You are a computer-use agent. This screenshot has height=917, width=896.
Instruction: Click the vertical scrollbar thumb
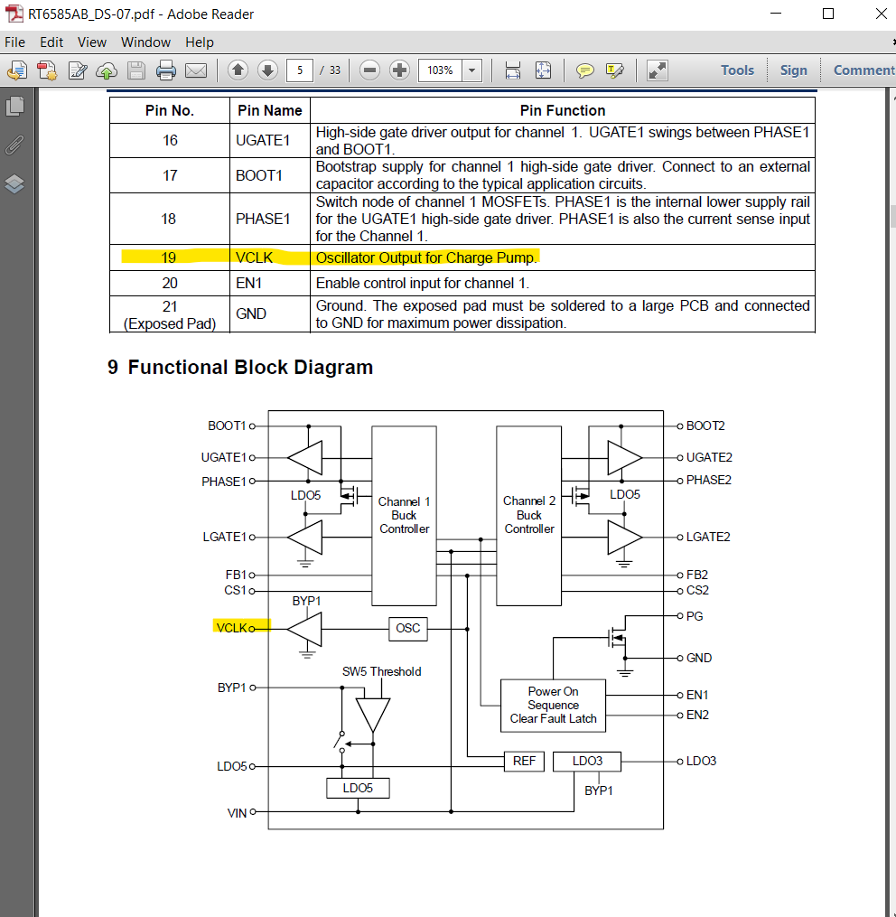tap(892, 217)
